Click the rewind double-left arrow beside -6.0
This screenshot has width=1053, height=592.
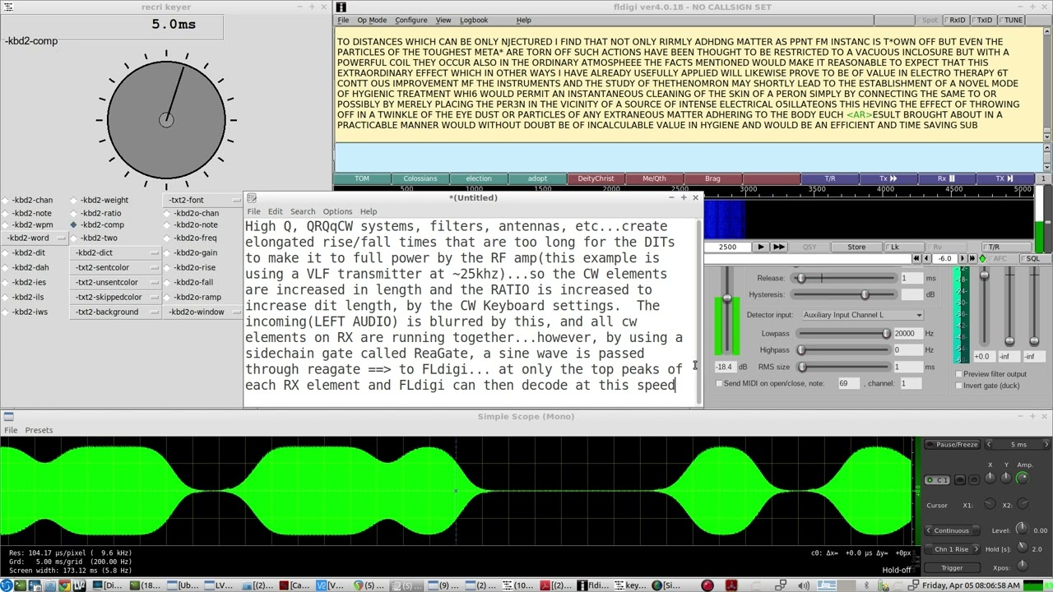pos(917,258)
